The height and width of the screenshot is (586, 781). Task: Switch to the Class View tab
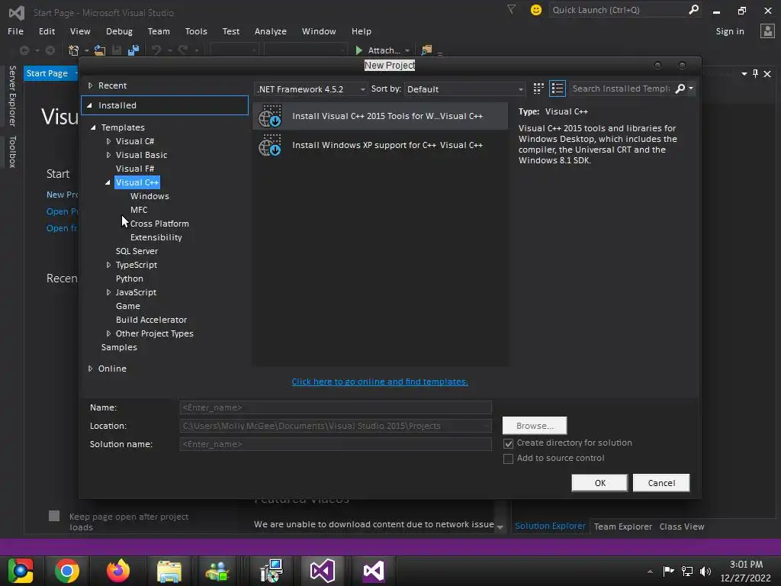(x=681, y=526)
